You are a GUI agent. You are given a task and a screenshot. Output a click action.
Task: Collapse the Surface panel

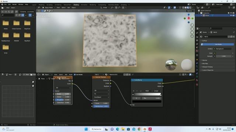pos(204,41)
